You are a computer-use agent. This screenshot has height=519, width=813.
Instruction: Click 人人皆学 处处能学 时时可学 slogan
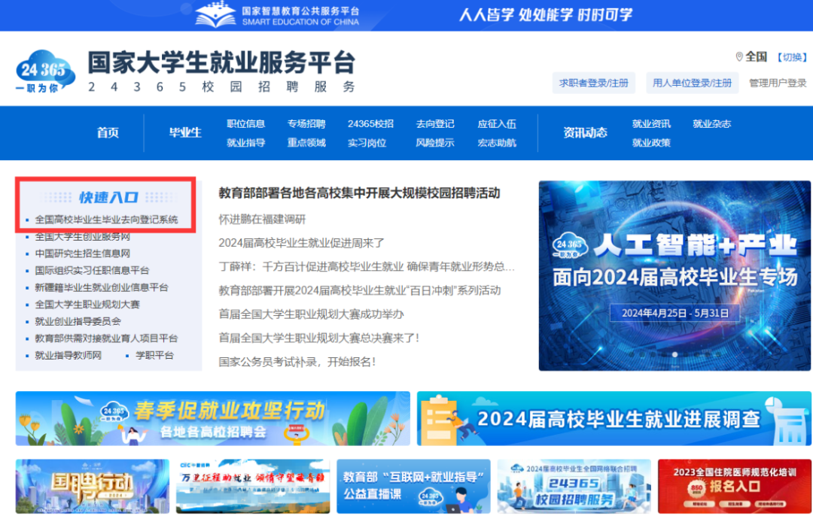click(x=546, y=14)
